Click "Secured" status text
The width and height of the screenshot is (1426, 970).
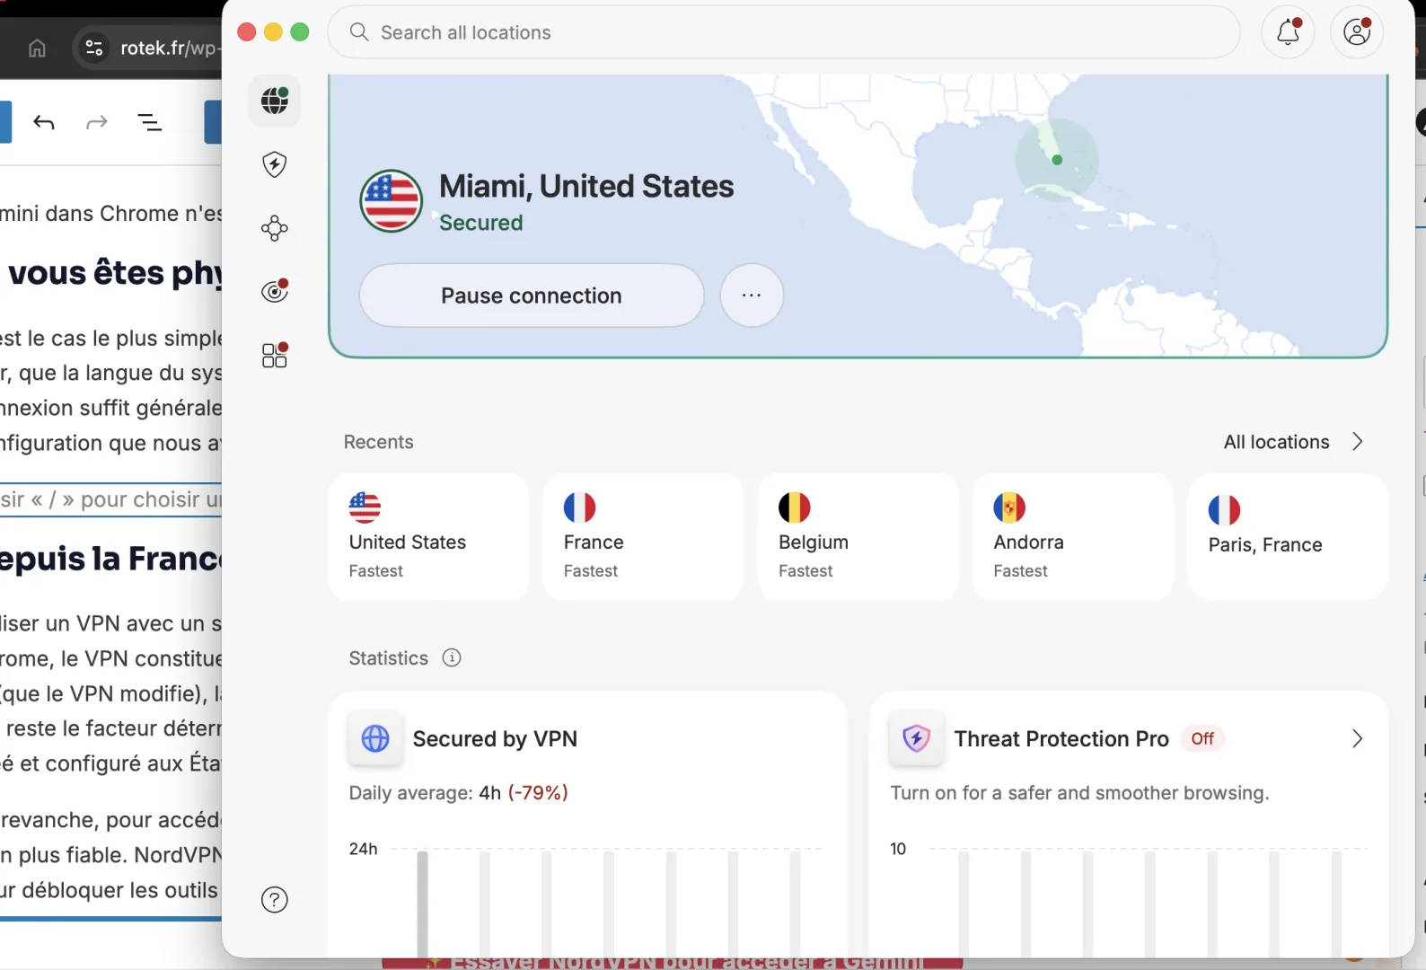click(x=480, y=223)
